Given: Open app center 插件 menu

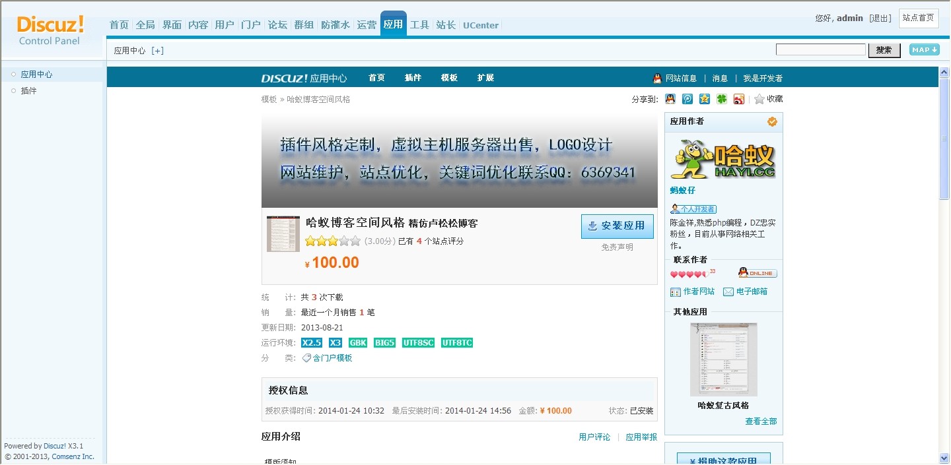Looking at the screenshot, I should tap(413, 78).
